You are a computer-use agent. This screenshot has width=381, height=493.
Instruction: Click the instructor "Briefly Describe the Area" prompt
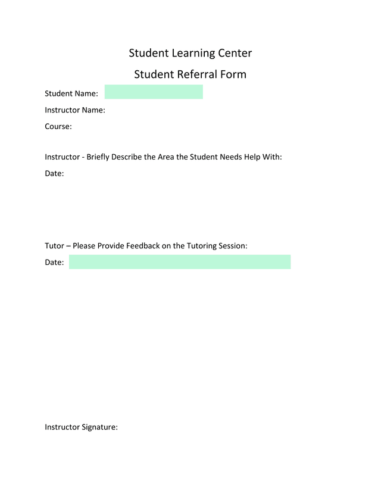tap(163, 157)
